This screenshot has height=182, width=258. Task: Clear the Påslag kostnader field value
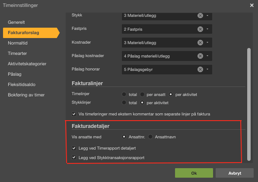tap(200, 56)
